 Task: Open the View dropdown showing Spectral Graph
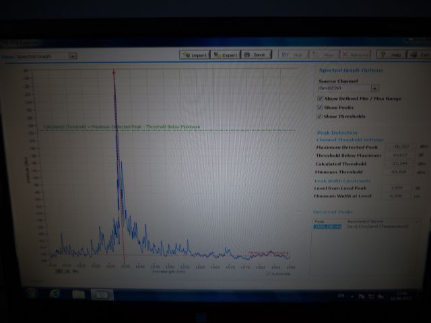pyautogui.click(x=46, y=57)
